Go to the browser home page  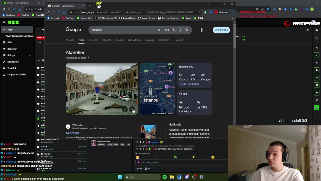pos(64,12)
